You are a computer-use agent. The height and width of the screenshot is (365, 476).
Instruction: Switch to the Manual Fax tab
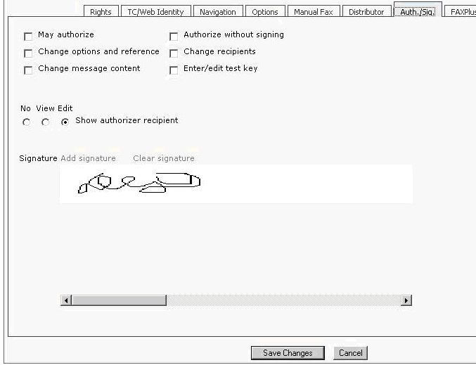314,12
